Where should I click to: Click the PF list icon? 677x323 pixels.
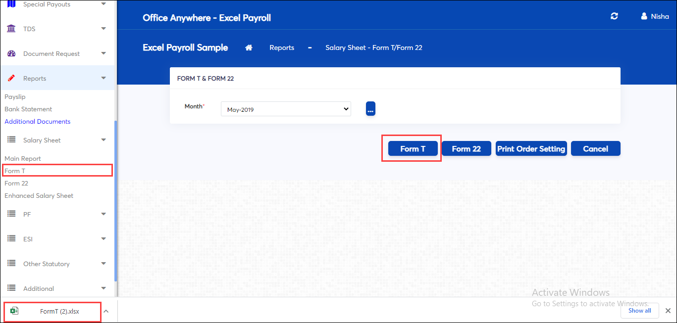click(x=11, y=214)
